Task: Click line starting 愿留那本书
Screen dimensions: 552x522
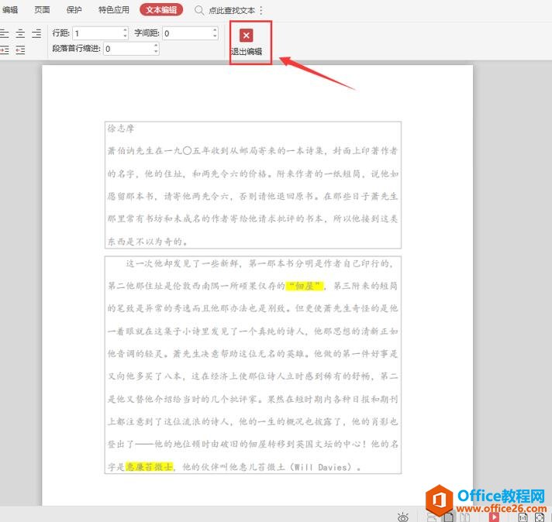Action: pyautogui.click(x=253, y=196)
